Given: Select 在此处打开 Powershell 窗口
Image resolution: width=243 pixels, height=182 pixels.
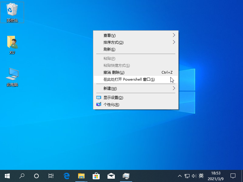Looking at the screenshot, I should (x=129, y=79).
